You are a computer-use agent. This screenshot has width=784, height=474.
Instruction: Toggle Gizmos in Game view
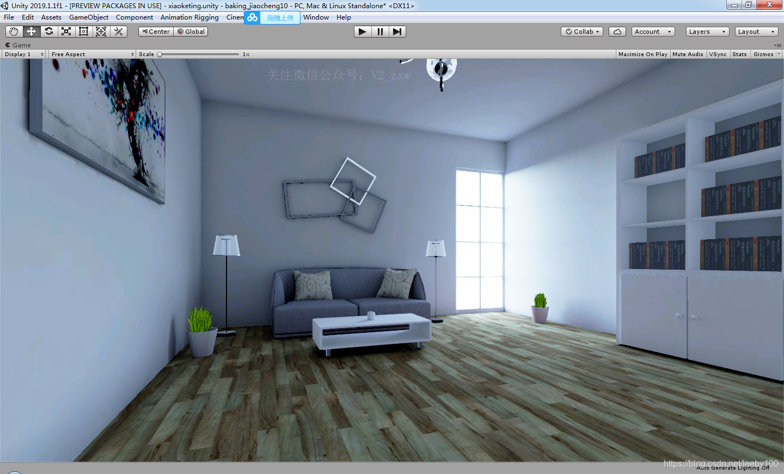763,54
